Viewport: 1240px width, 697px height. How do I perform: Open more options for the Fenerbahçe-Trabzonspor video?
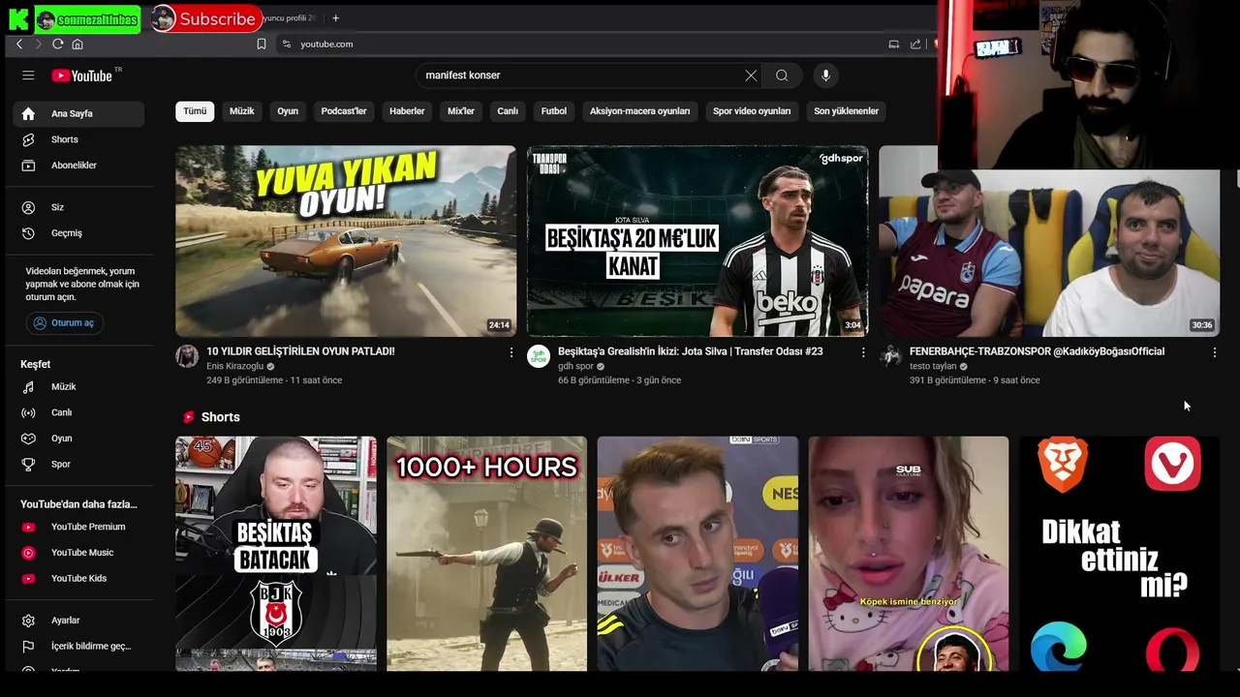(1215, 353)
